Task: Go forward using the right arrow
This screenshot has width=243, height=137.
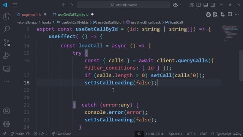Action: point(71,5)
